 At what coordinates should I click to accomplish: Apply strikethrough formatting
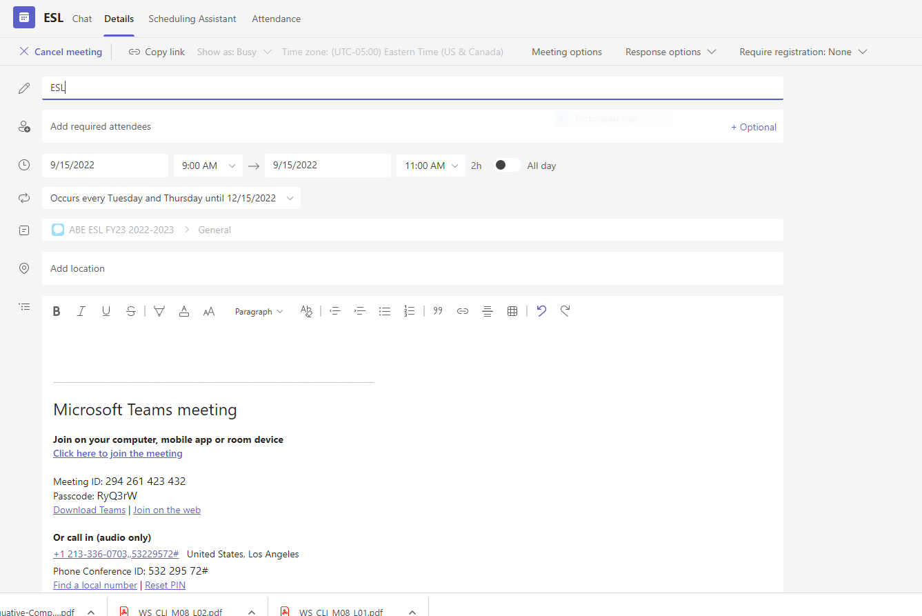[x=131, y=312]
